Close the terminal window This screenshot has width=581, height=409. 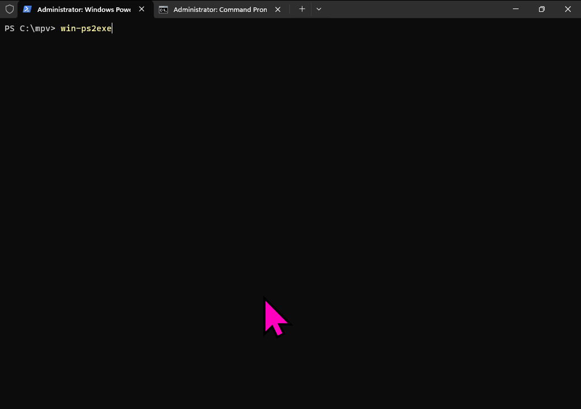pyautogui.click(x=567, y=9)
